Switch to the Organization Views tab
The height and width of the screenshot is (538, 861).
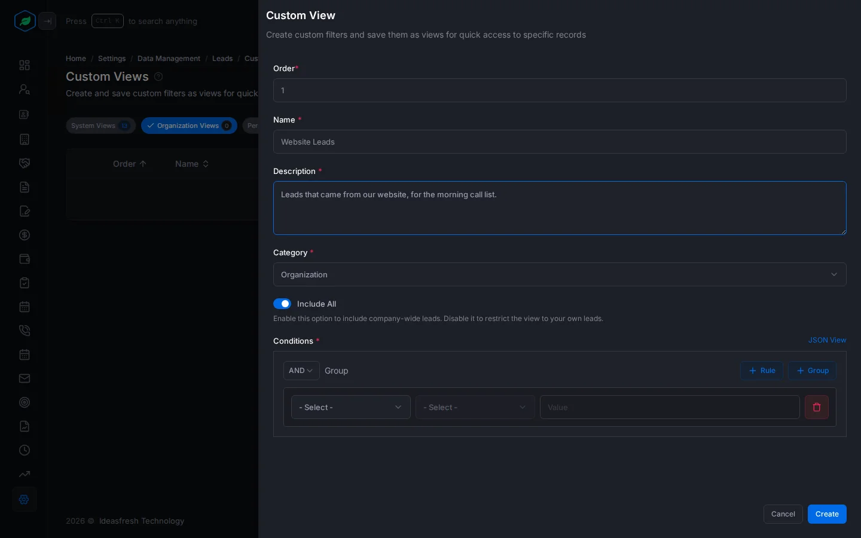pos(189,126)
